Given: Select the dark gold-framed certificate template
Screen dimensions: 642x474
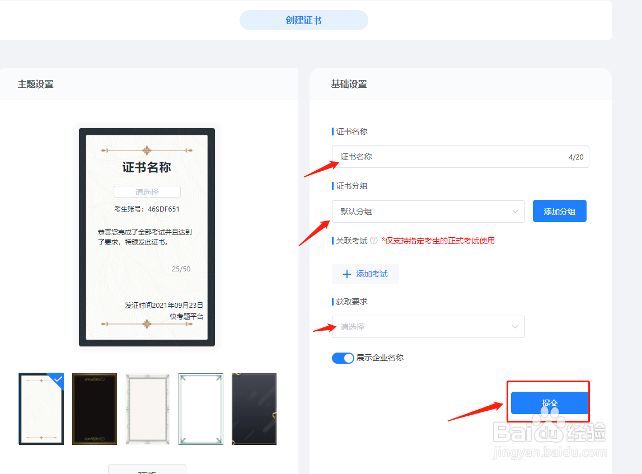Looking at the screenshot, I should tap(93, 409).
